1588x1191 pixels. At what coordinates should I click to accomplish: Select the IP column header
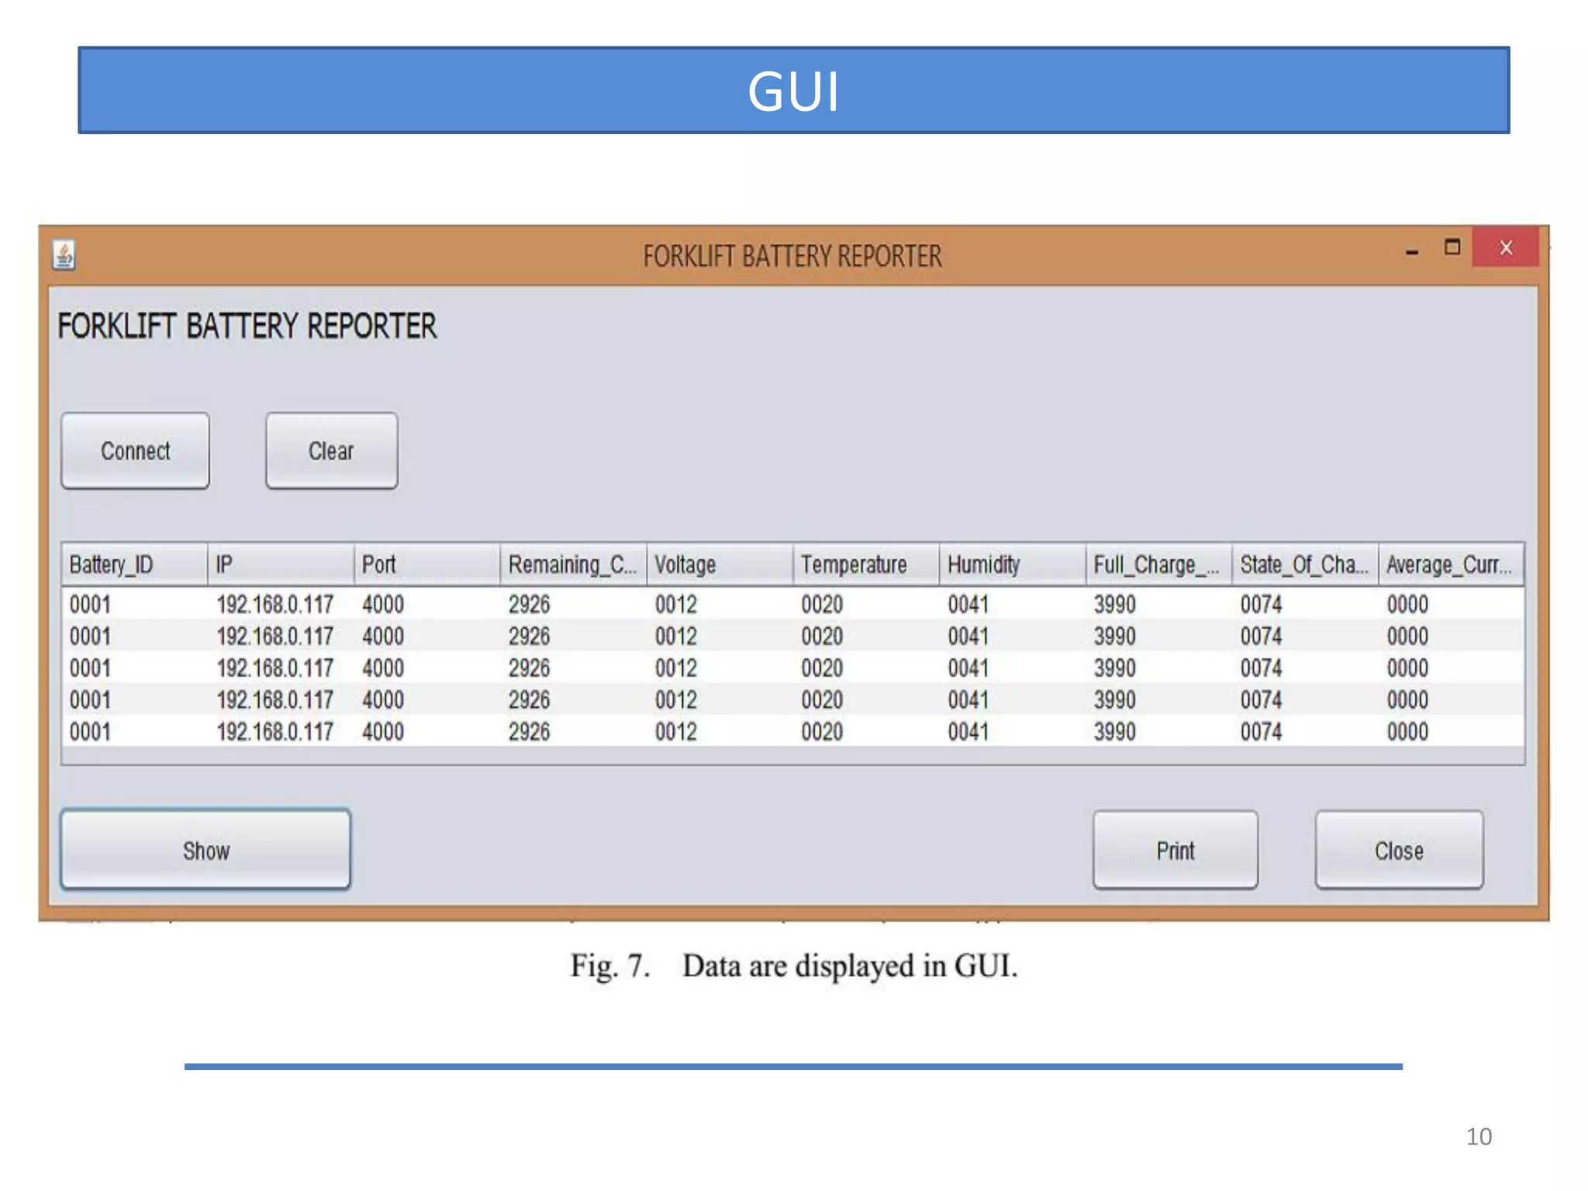pyautogui.click(x=281, y=564)
